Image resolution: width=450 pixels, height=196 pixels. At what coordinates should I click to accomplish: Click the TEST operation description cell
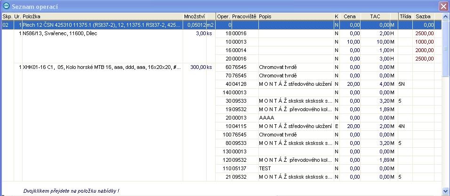click(265, 168)
